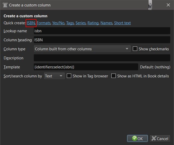174x145 pixels.
Task: Focus the Lookup name field
Action: click(x=102, y=31)
